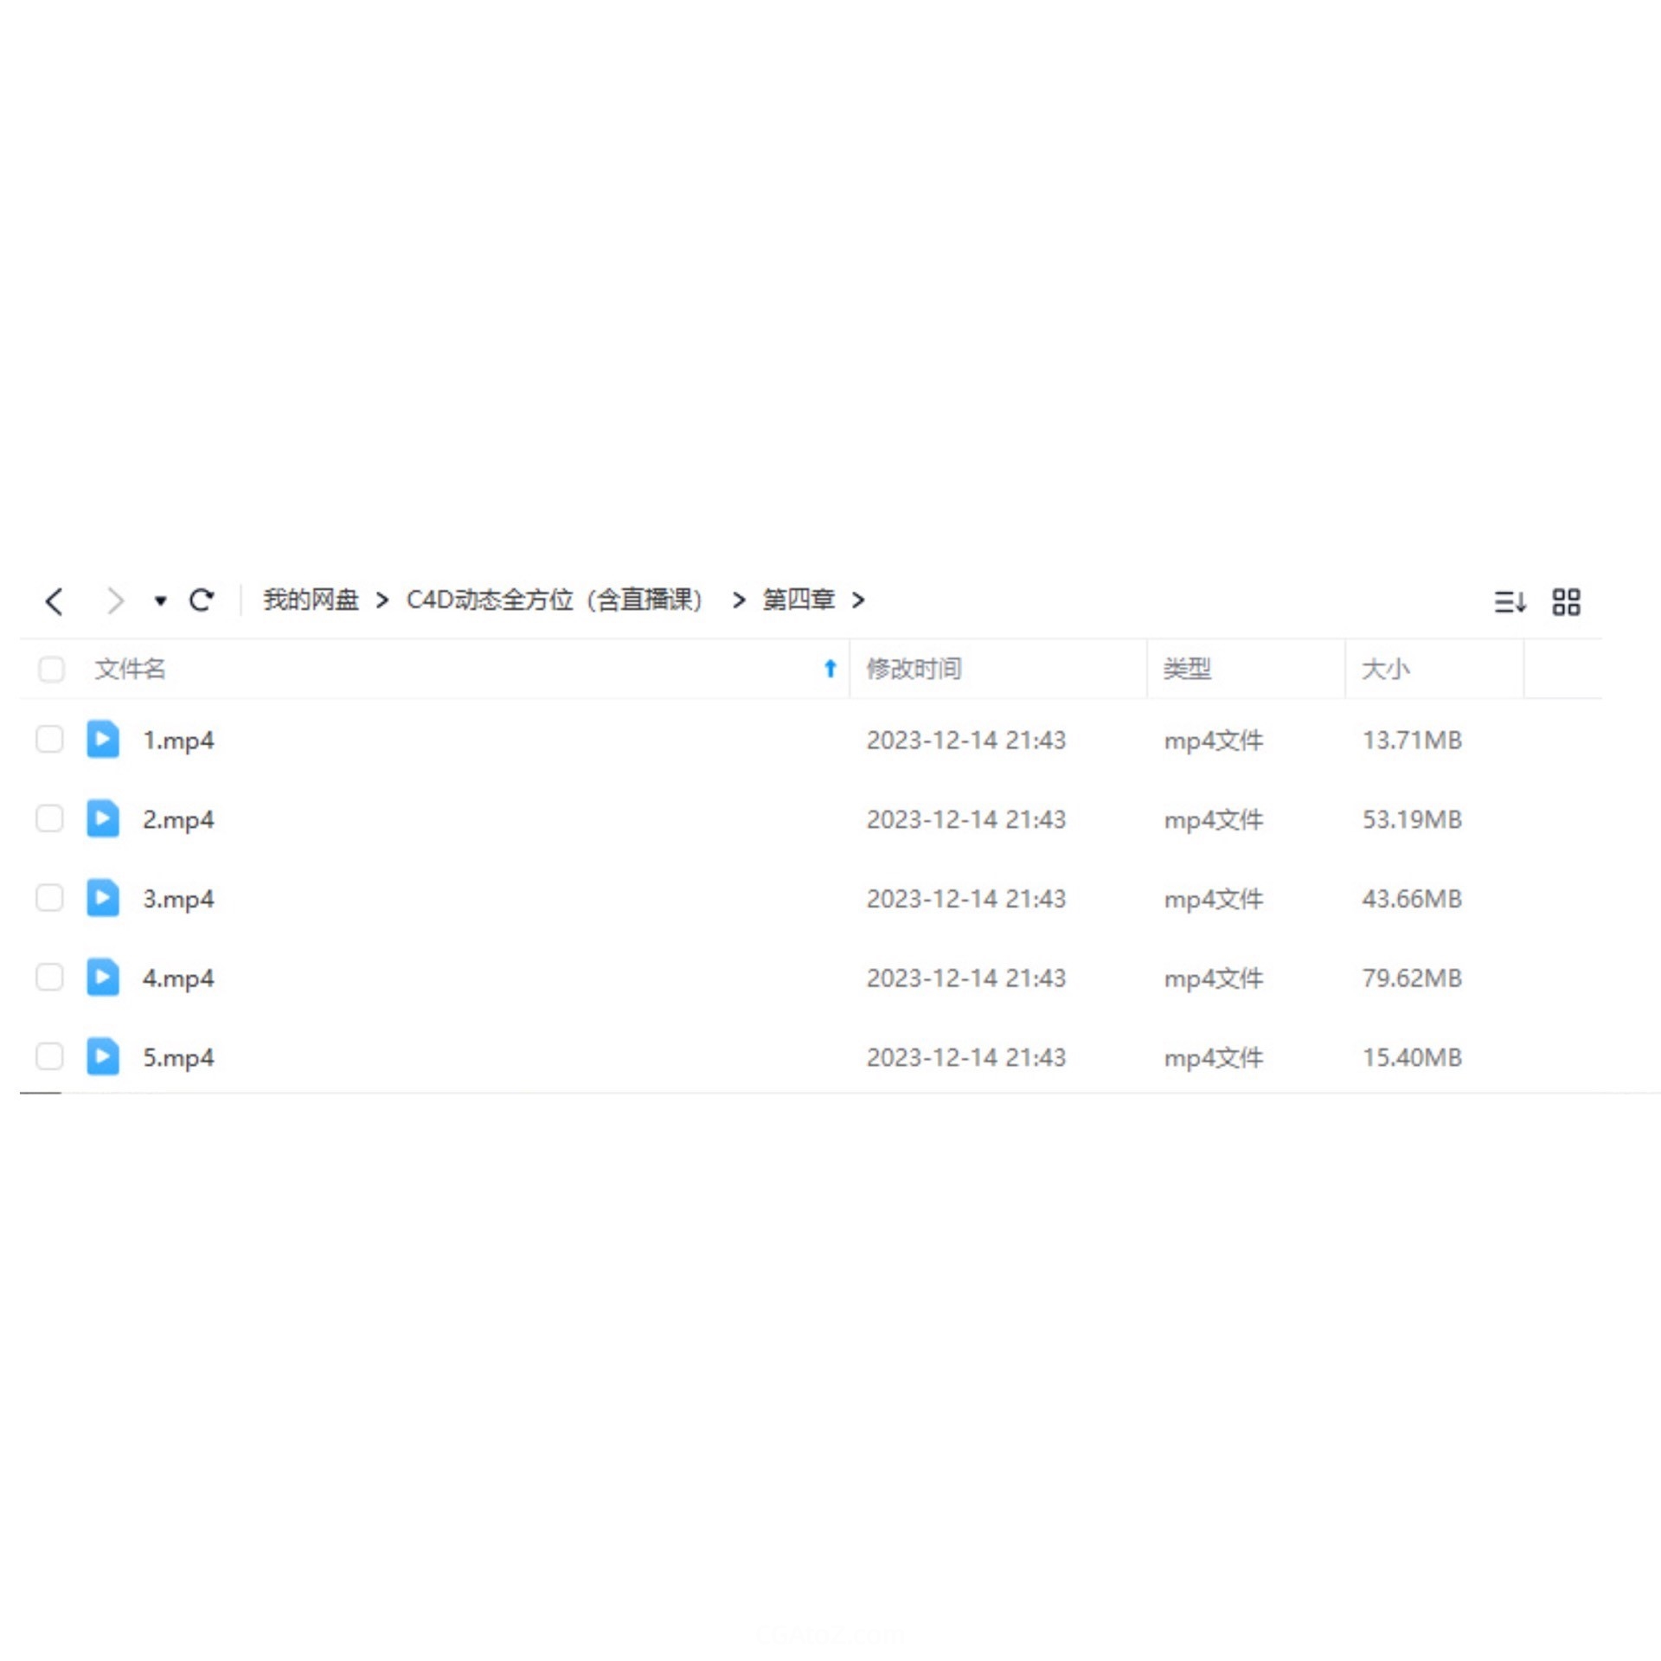Click the 5.mp4 video file icon
The width and height of the screenshot is (1661, 1661).
coord(103,1055)
